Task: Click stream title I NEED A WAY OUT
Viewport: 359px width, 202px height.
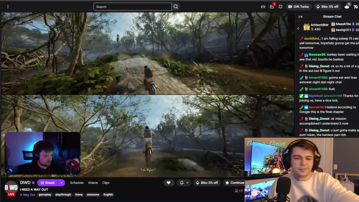Action: 34,189
